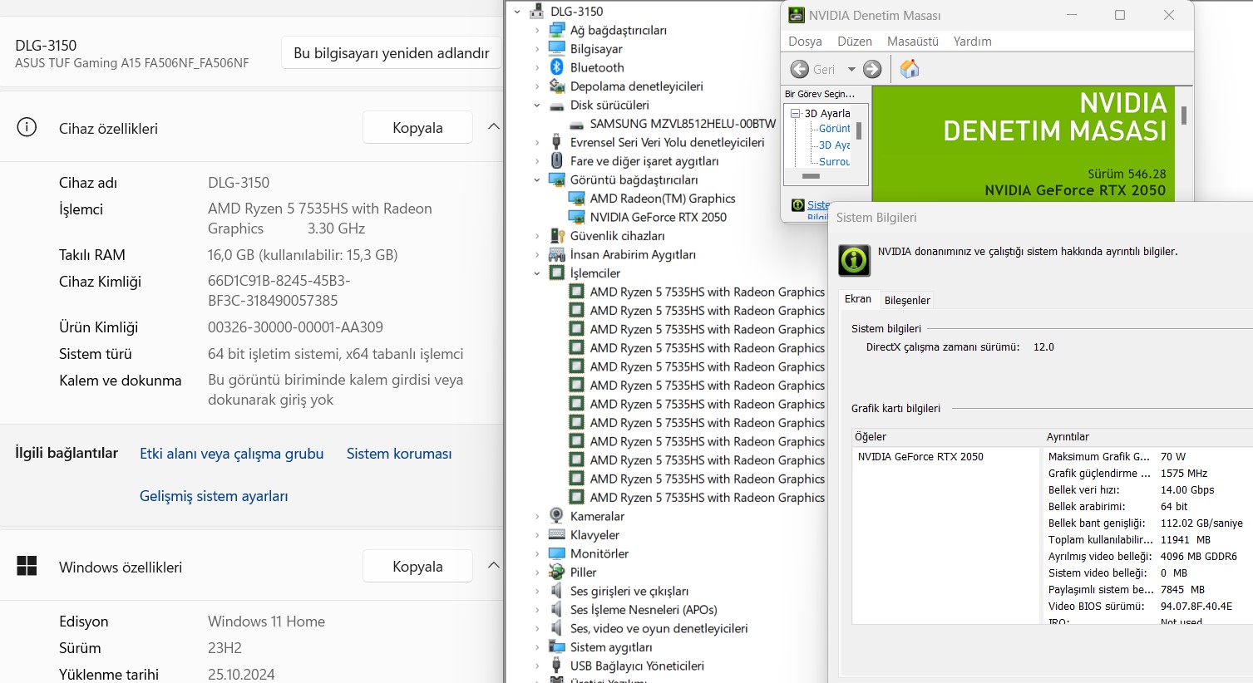Click Kopyala button for Windows özellikleri
This screenshot has width=1253, height=683.
(417, 567)
